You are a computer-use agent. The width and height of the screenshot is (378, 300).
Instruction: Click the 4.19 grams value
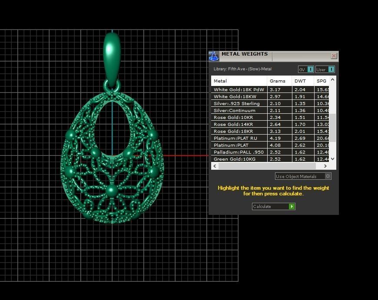pos(275,138)
